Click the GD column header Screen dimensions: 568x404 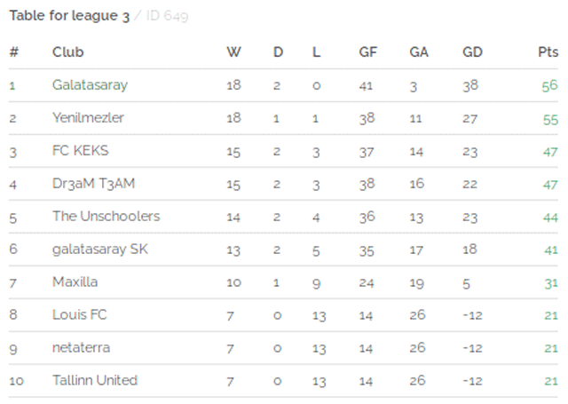click(x=472, y=52)
